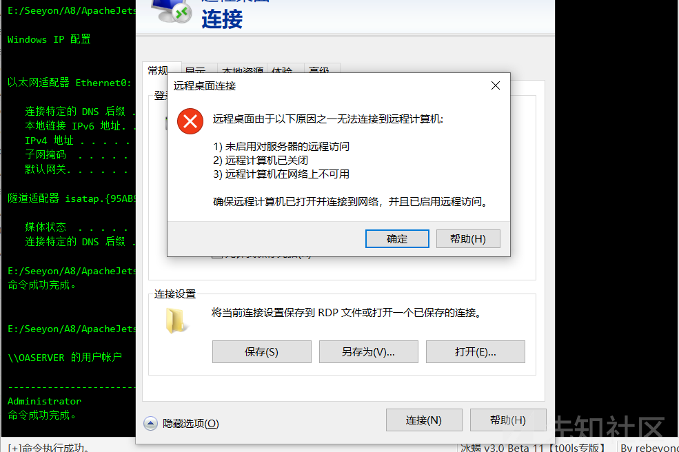
Task: Click the 命令执行成功 status bar message
Action: click(x=48, y=447)
